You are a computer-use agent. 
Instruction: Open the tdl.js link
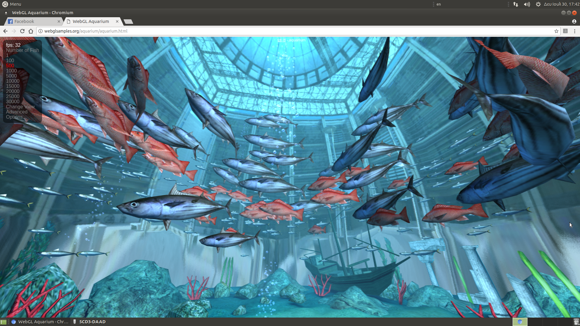[281, 40]
